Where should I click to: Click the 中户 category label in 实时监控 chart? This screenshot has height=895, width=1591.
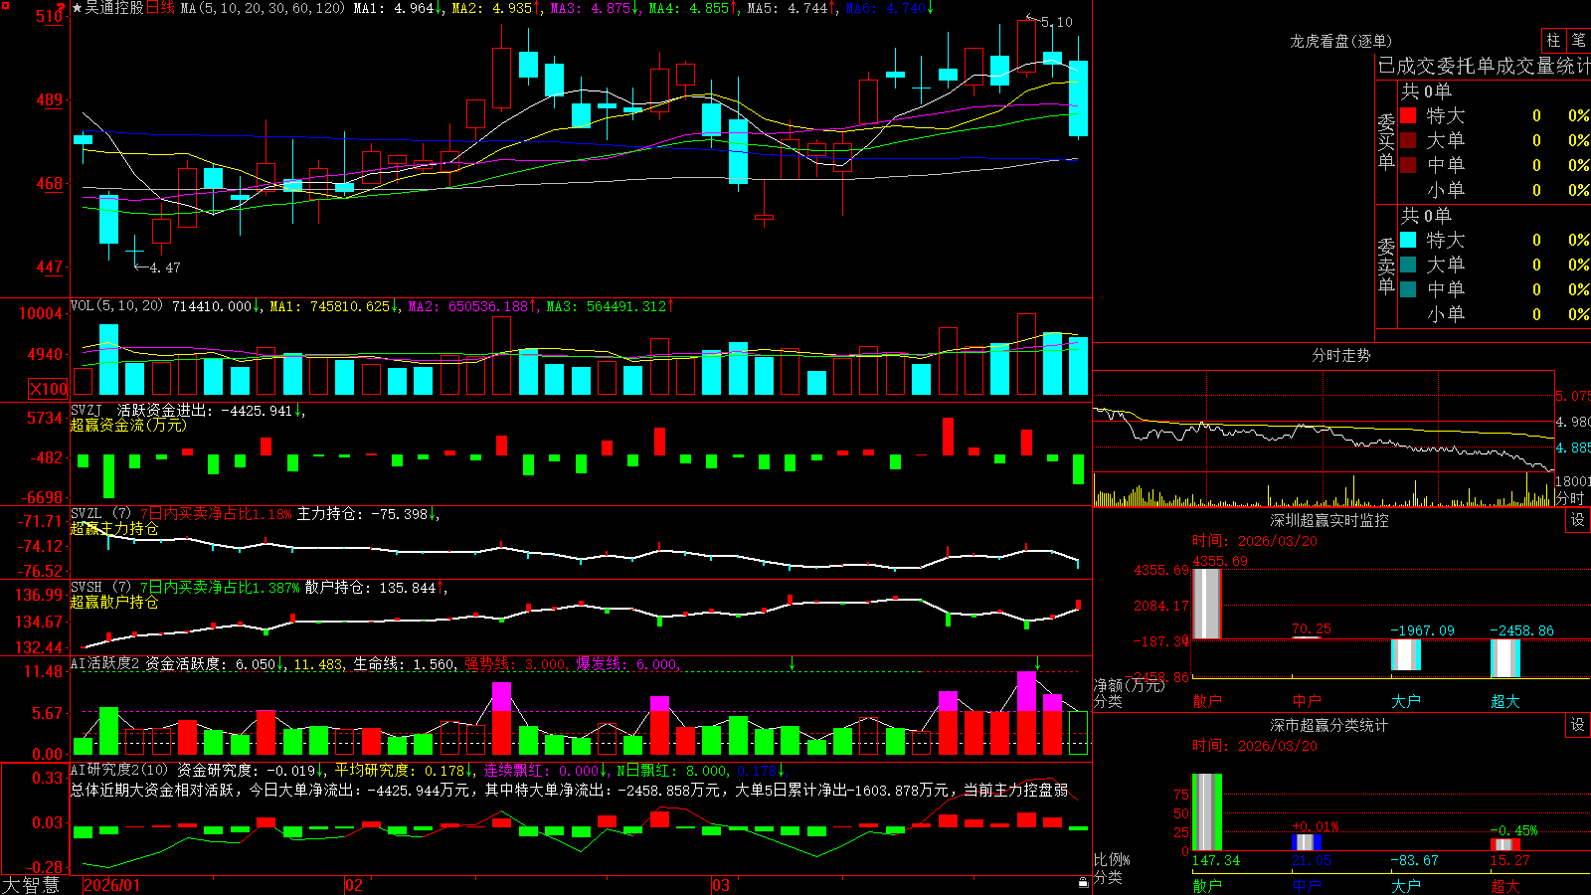pos(1307,701)
